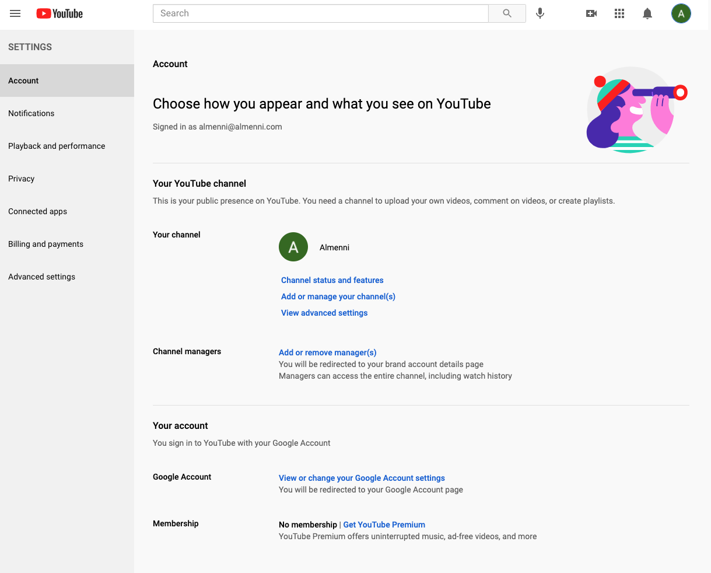Click the 'Your channel' label

tap(177, 235)
